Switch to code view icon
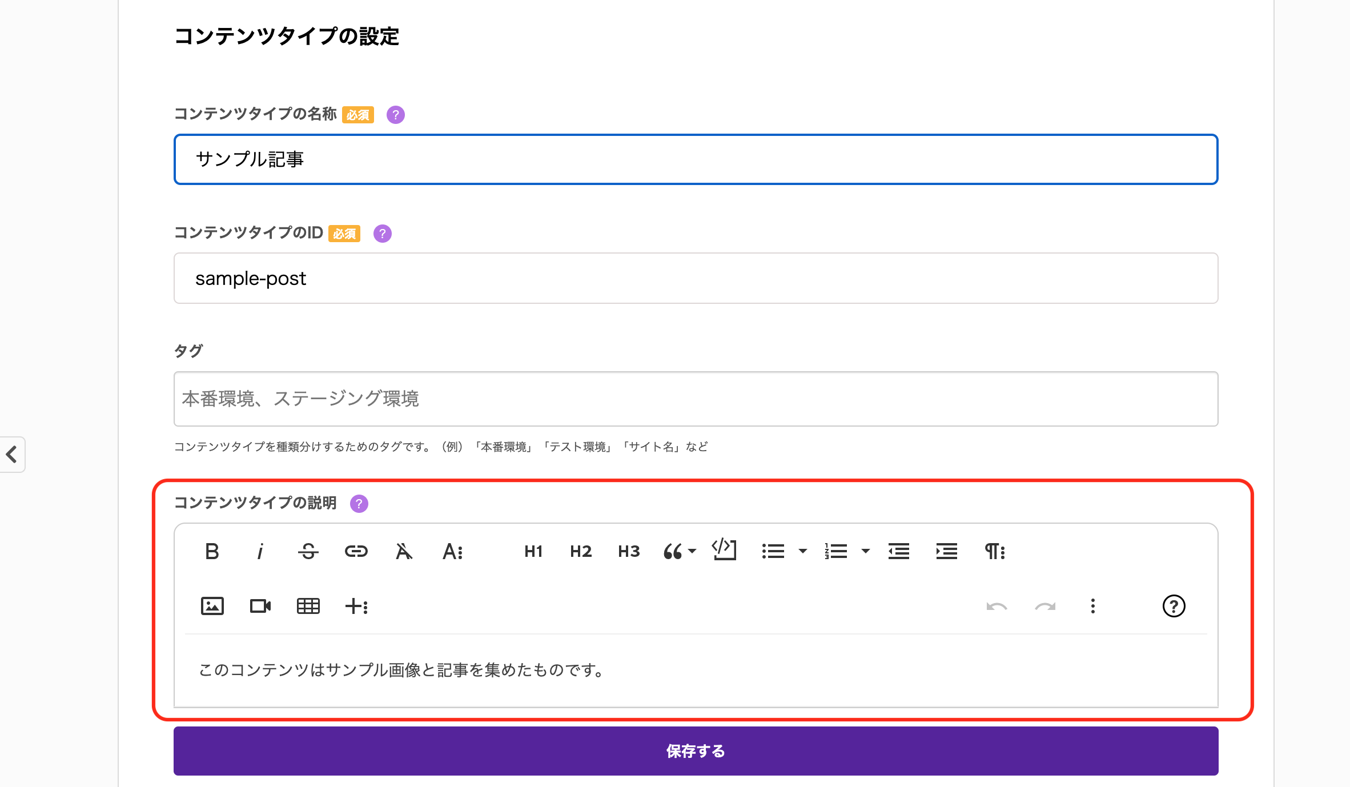The width and height of the screenshot is (1350, 787). click(724, 549)
